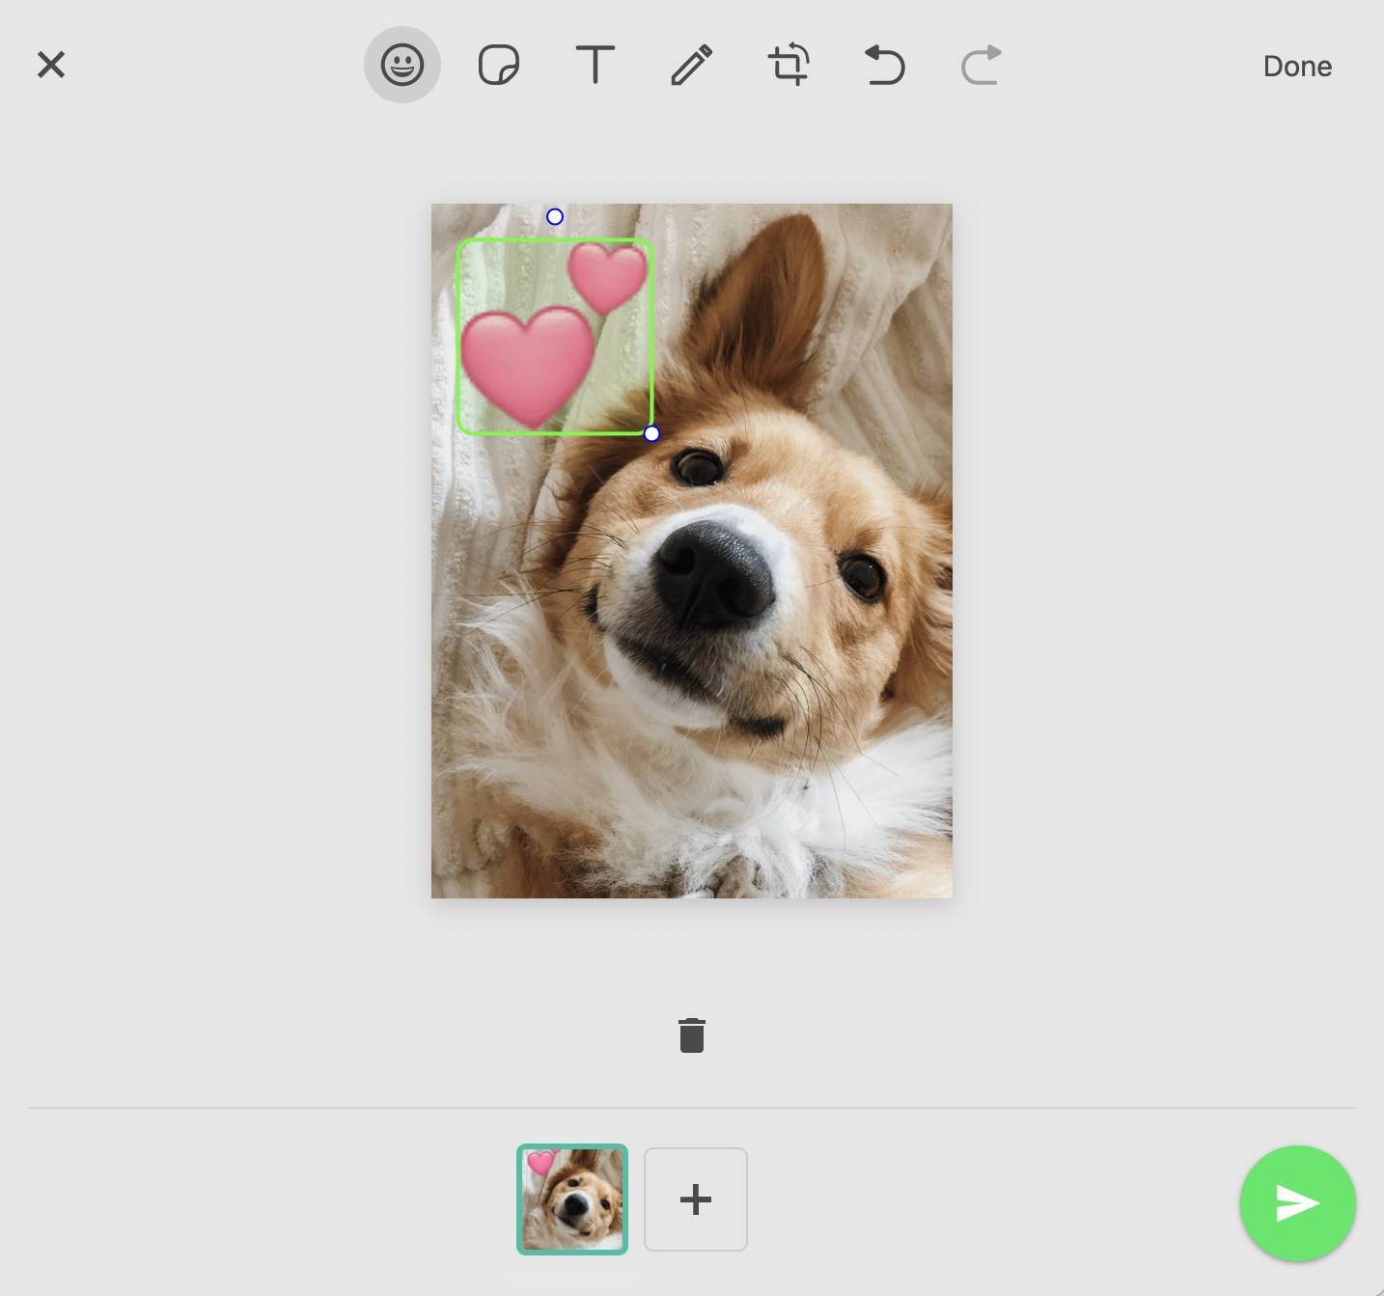Viewport: 1384px width, 1296px height.
Task: Click the green send icon
Action: pos(1297,1202)
